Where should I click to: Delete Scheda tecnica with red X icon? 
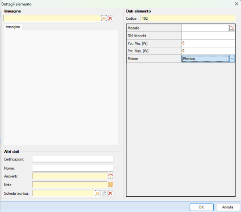[110, 193]
